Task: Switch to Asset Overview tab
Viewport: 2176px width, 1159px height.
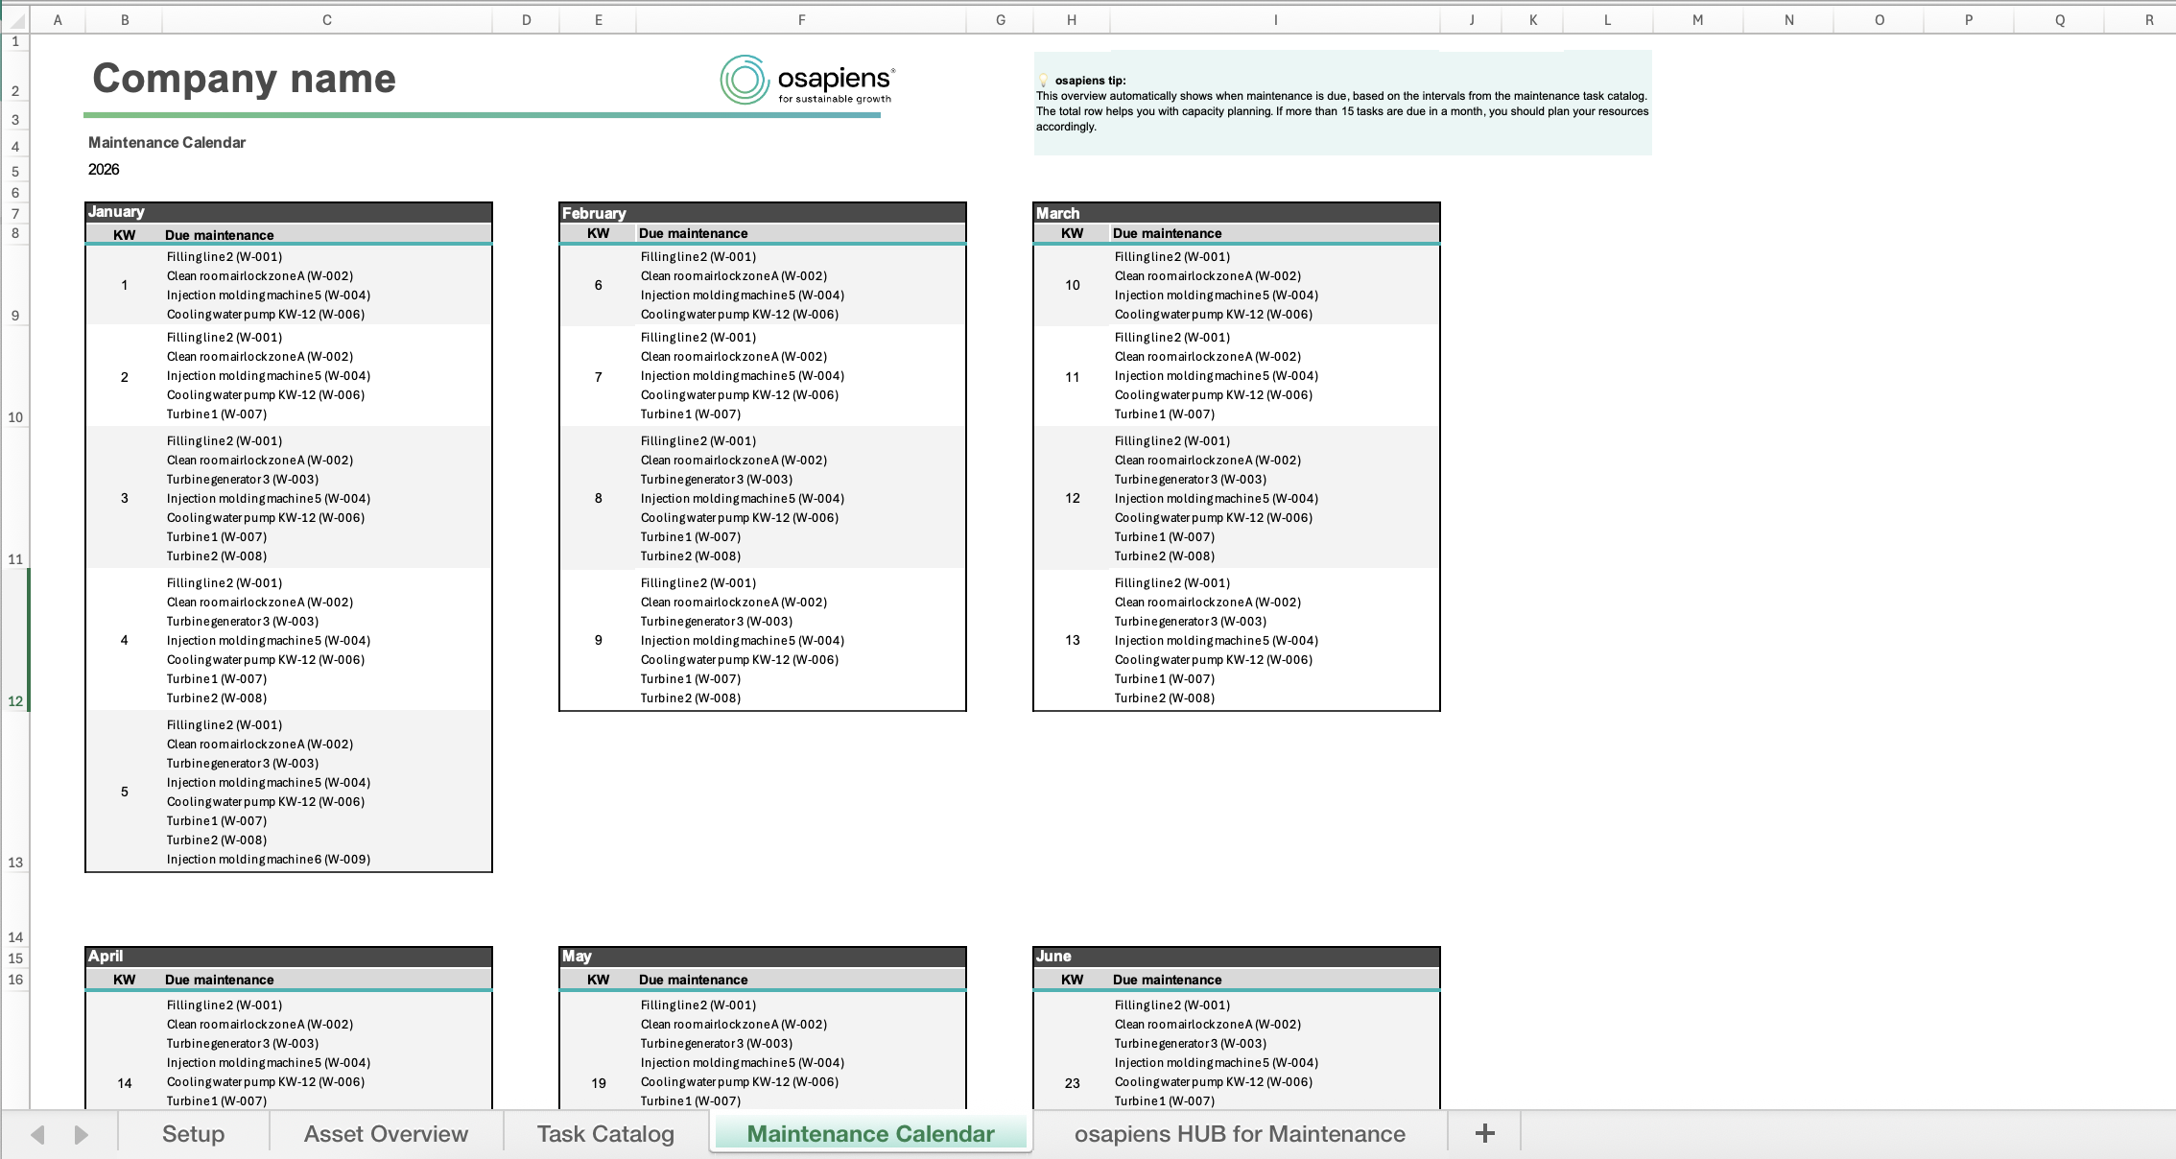Action: pyautogui.click(x=386, y=1134)
